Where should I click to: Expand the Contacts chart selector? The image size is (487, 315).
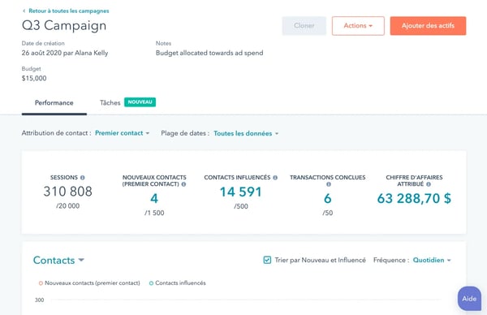click(x=58, y=260)
